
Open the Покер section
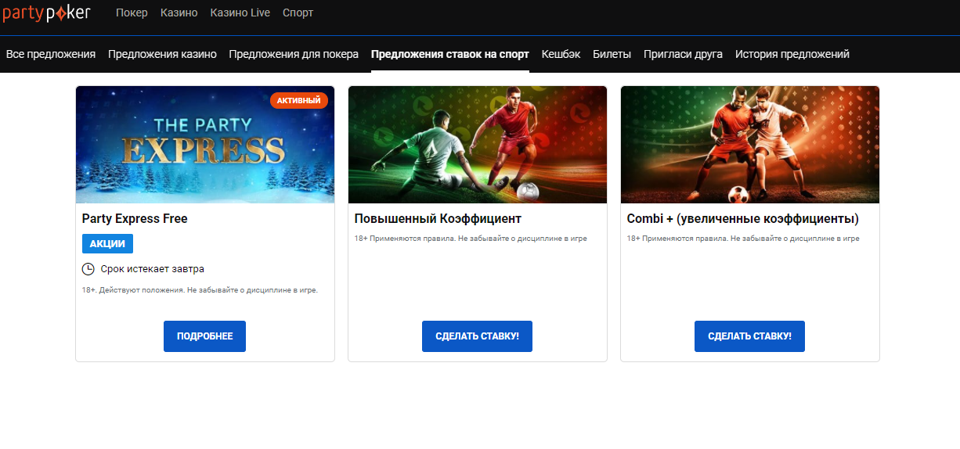pyautogui.click(x=132, y=13)
